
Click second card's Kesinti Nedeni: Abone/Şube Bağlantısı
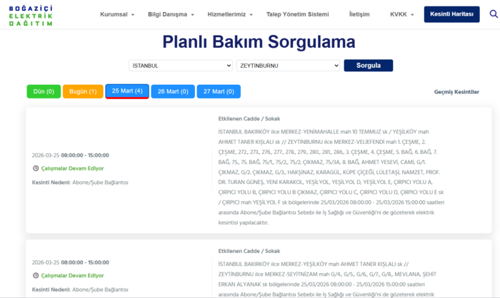tap(80, 289)
